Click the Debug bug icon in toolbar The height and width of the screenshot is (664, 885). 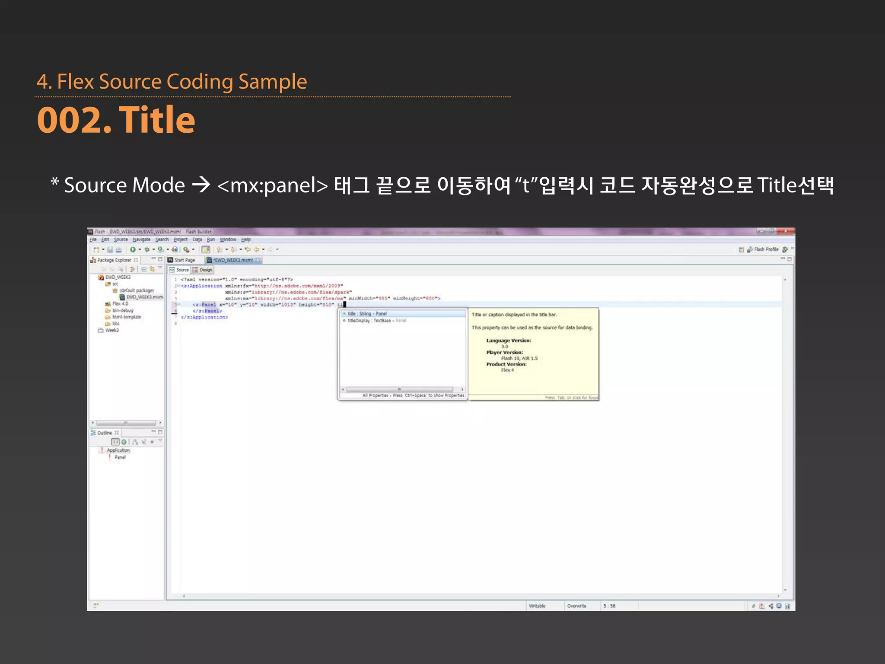[x=147, y=249]
